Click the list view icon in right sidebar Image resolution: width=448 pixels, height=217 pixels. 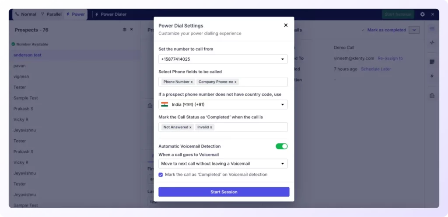point(432,28)
